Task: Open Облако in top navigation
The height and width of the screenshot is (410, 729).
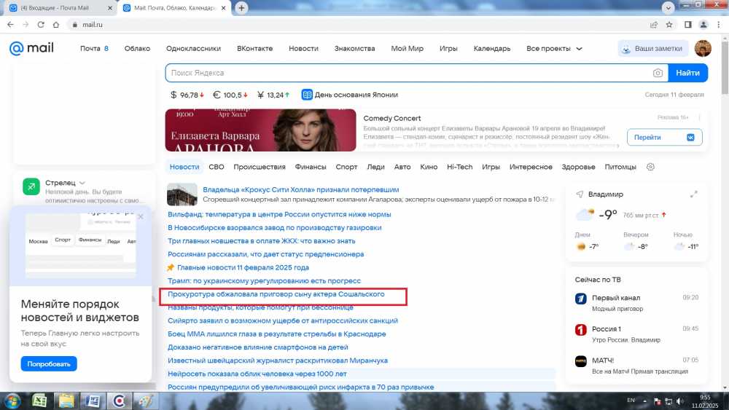Action: 137,48
